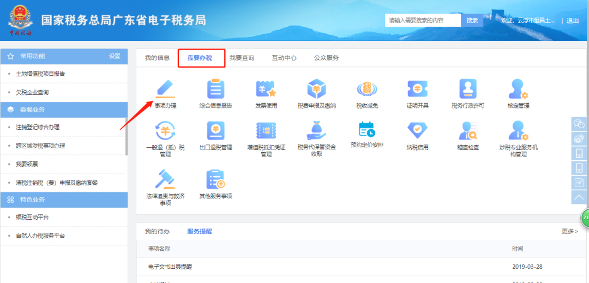Switch to 我的待办 tab
589x283 pixels.
click(157, 231)
